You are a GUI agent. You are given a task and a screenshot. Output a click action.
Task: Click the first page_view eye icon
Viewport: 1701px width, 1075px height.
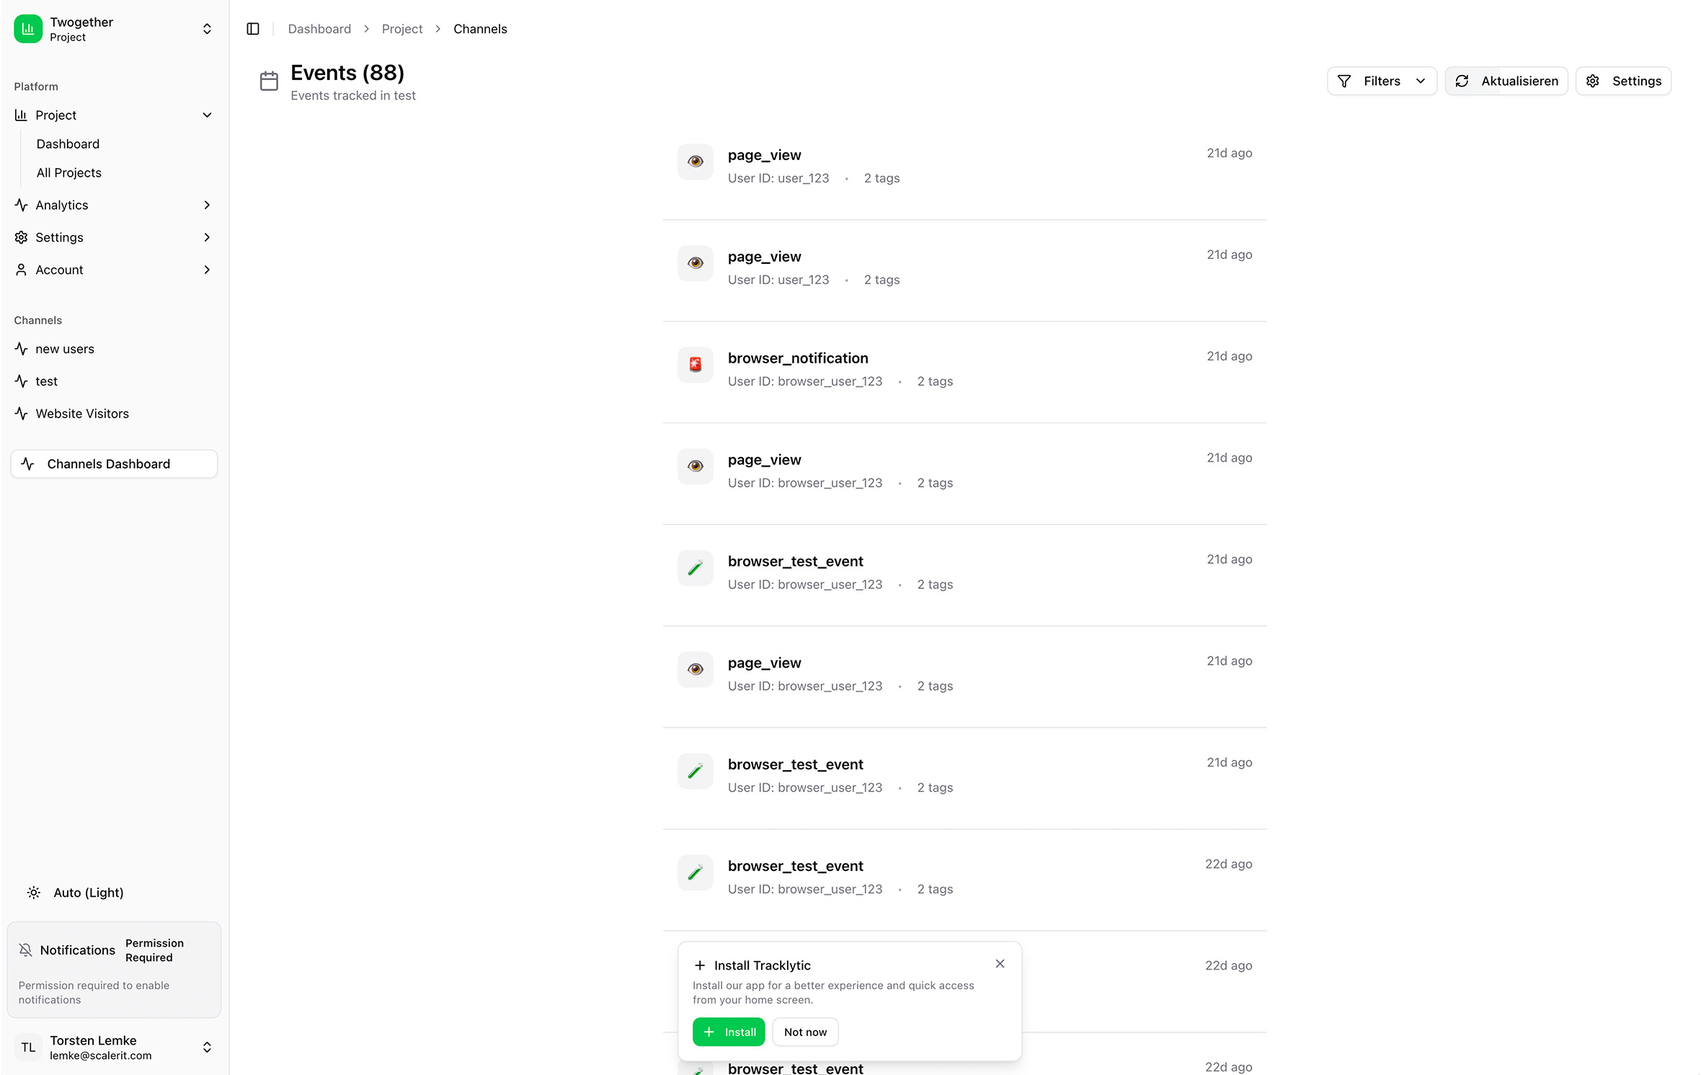coord(695,162)
